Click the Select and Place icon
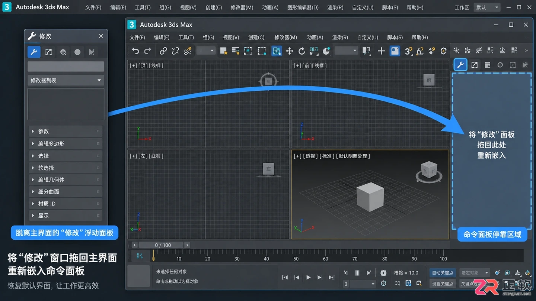 326,51
